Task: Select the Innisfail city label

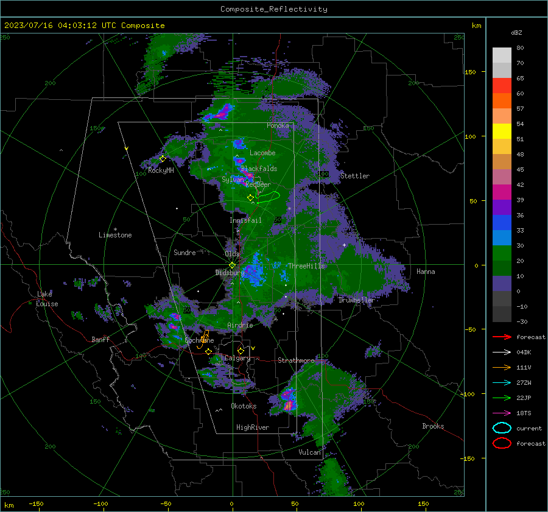Action: (245, 220)
